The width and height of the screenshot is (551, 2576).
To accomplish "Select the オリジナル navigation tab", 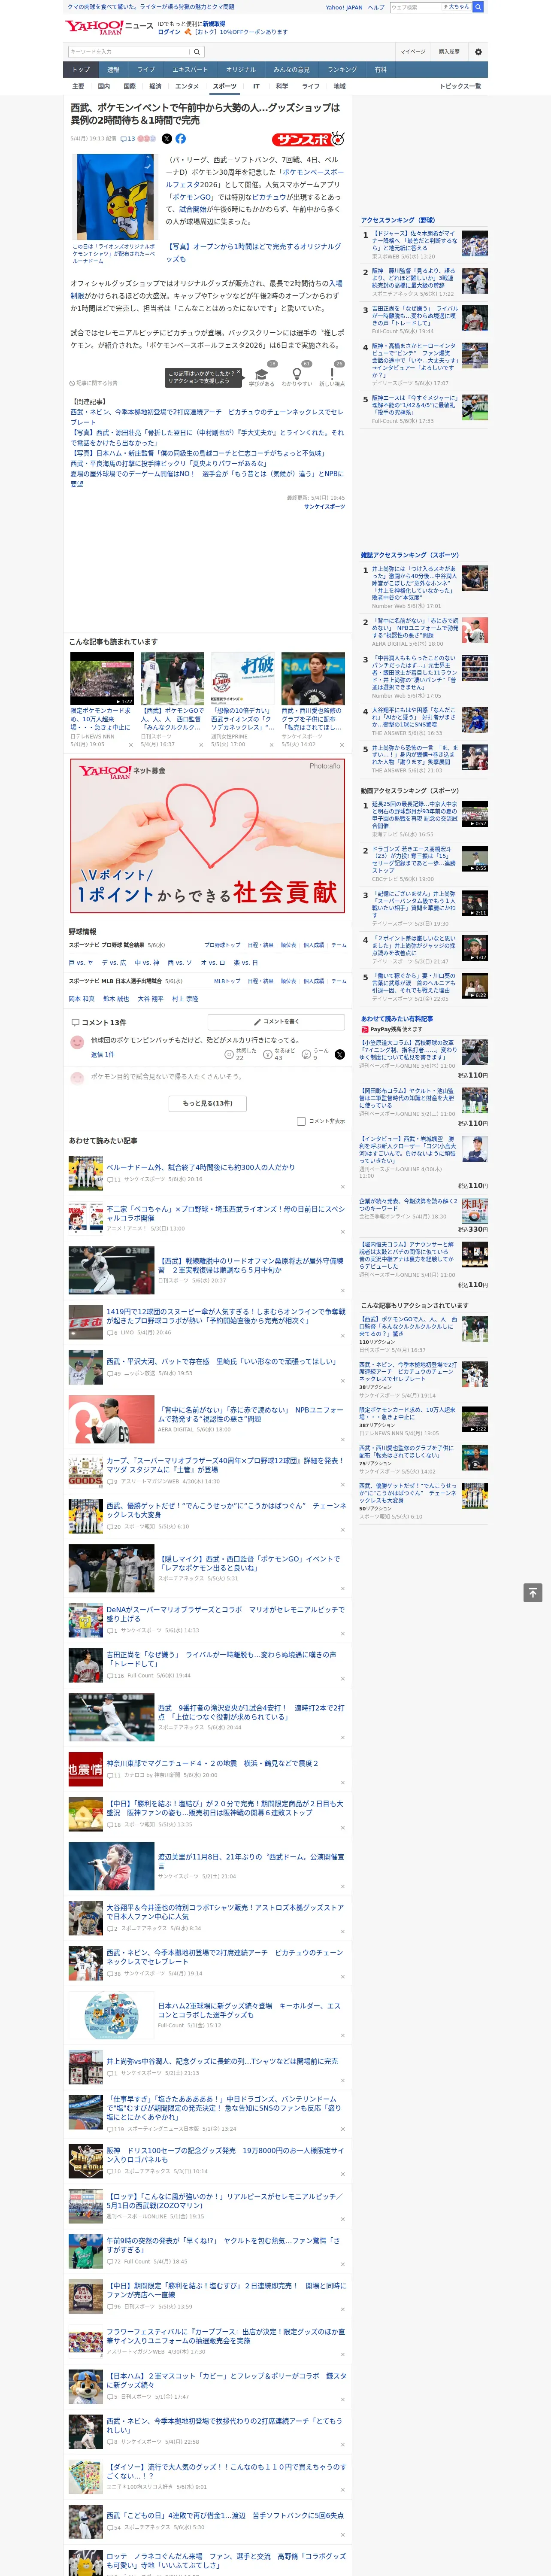I will [241, 70].
